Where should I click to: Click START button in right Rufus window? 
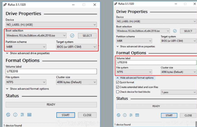[169, 116]
